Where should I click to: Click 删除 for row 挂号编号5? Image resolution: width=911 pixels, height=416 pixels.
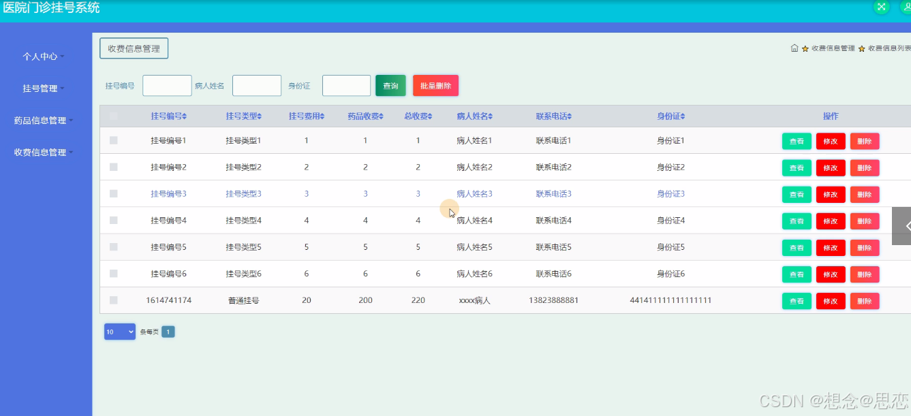(x=865, y=248)
